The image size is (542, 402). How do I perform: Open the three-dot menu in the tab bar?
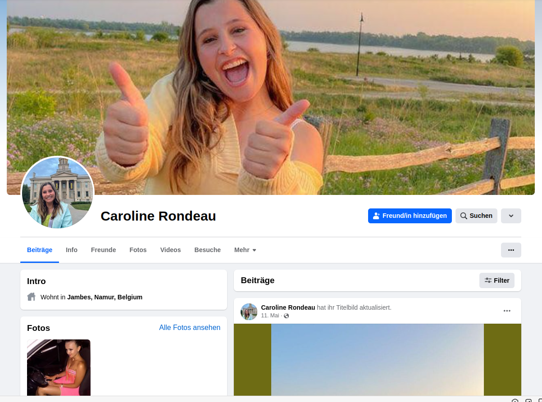coord(511,250)
